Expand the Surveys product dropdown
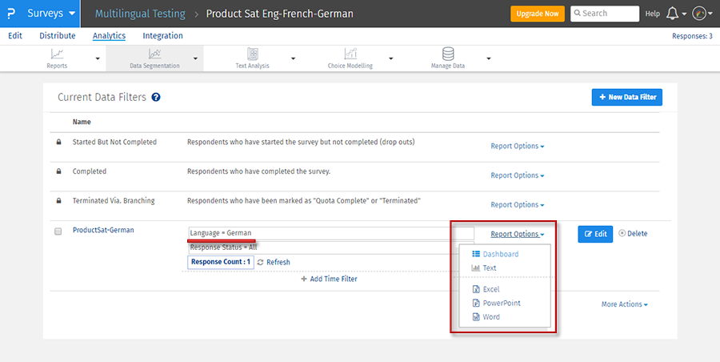The height and width of the screenshot is (362, 720). (51, 14)
